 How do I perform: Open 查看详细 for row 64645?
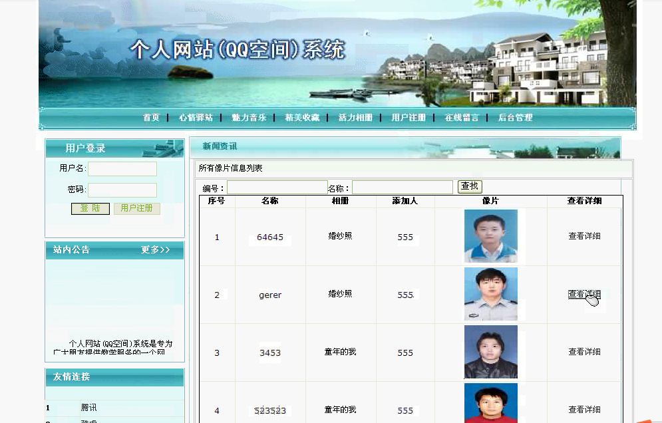[584, 236]
